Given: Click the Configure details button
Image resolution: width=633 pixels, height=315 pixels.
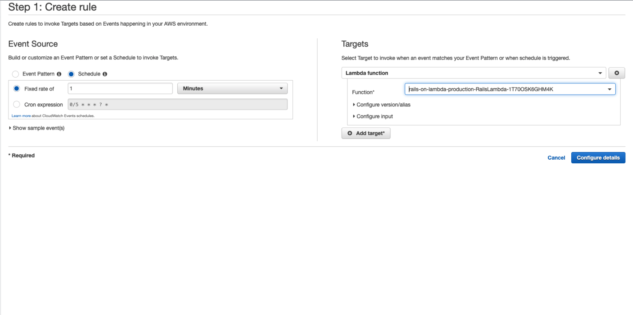Looking at the screenshot, I should (x=598, y=157).
